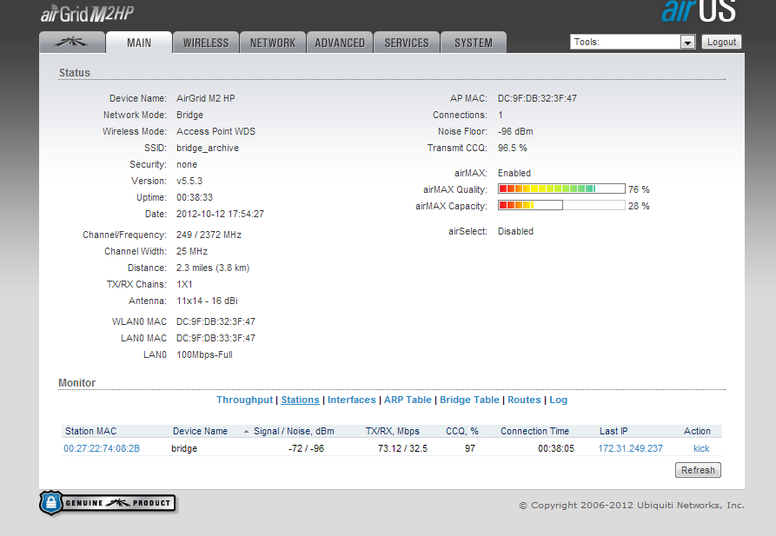Open the Routes monitor link
The width and height of the screenshot is (776, 536).
pyautogui.click(x=524, y=400)
